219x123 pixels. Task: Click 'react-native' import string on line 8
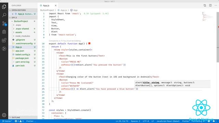click(x=66, y=35)
